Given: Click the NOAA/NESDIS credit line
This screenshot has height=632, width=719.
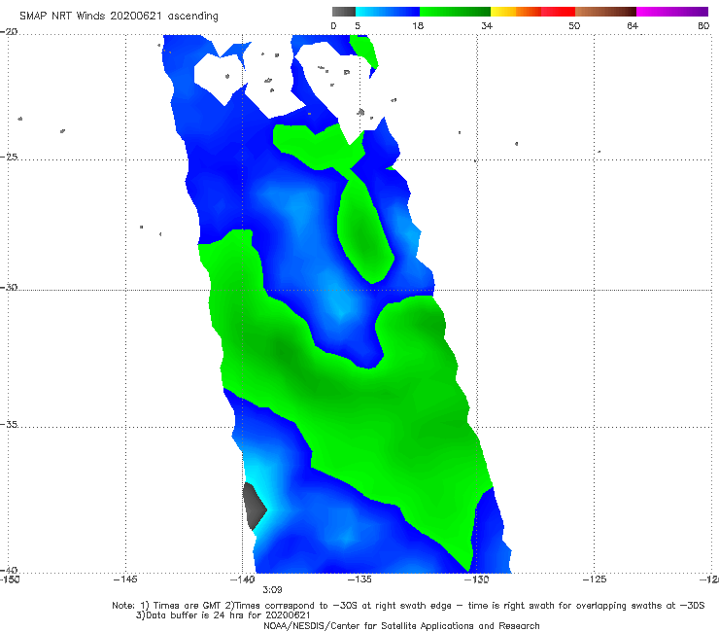Looking at the screenshot, I should click(x=401, y=625).
